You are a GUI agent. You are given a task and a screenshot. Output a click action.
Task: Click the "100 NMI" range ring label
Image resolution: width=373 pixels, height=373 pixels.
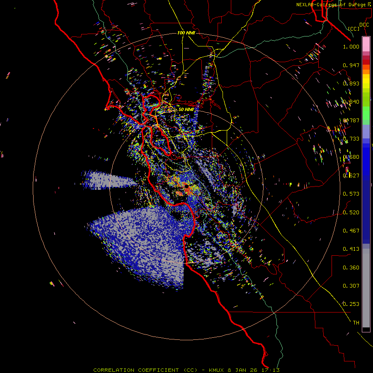coord(186,33)
